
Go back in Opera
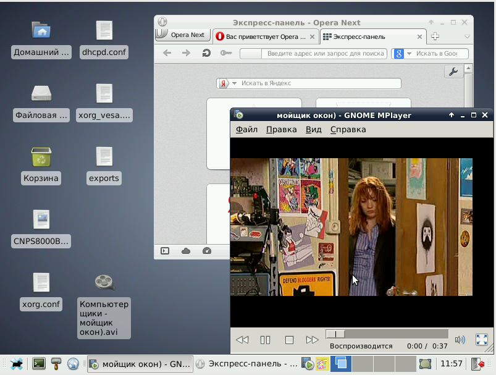click(167, 53)
